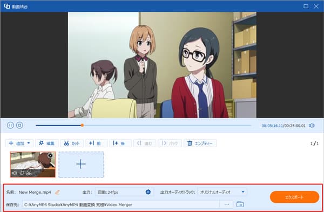Click the New Merge.mp4 file name
The height and width of the screenshot is (212, 324).
pos(35,193)
